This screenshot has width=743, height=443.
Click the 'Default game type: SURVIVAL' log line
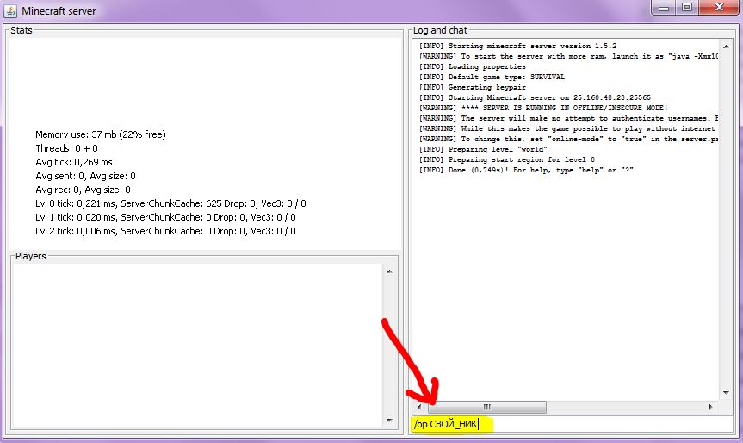[x=492, y=77]
